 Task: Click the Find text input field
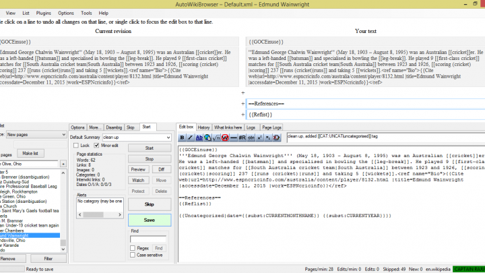click(x=148, y=239)
